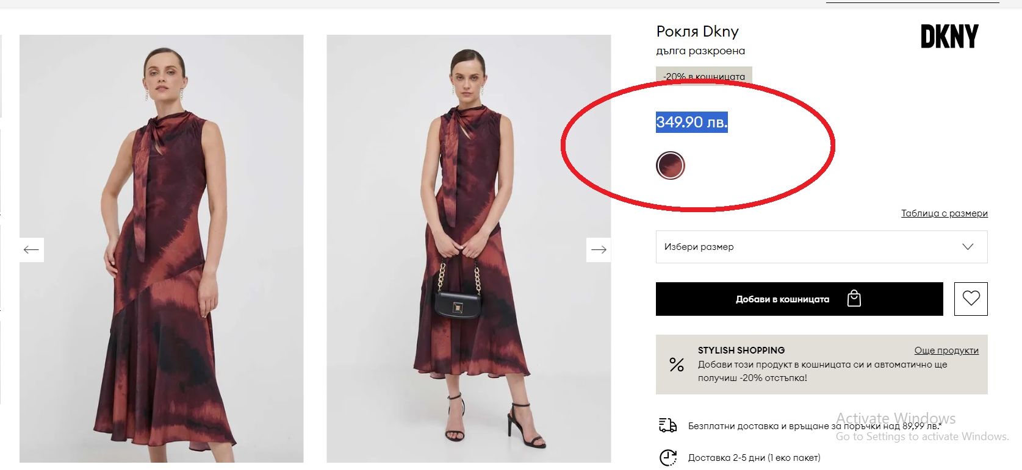The image size is (1022, 470).
Task: Select the burgundy color swatch
Action: tap(671, 165)
